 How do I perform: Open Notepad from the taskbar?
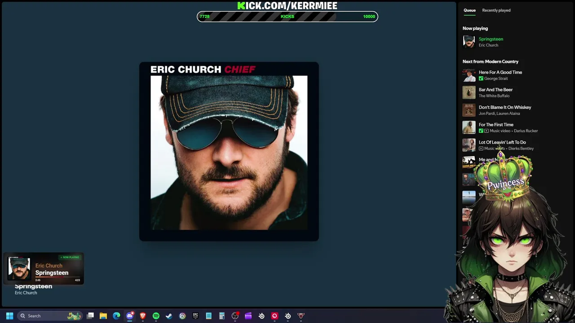point(208,316)
